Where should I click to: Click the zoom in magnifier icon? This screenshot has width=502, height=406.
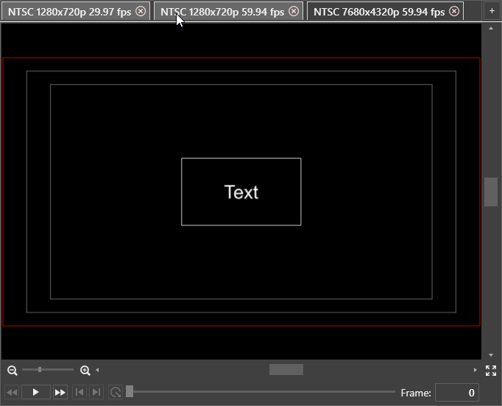click(85, 370)
